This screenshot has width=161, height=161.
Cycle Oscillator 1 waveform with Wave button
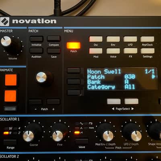(82, 142)
